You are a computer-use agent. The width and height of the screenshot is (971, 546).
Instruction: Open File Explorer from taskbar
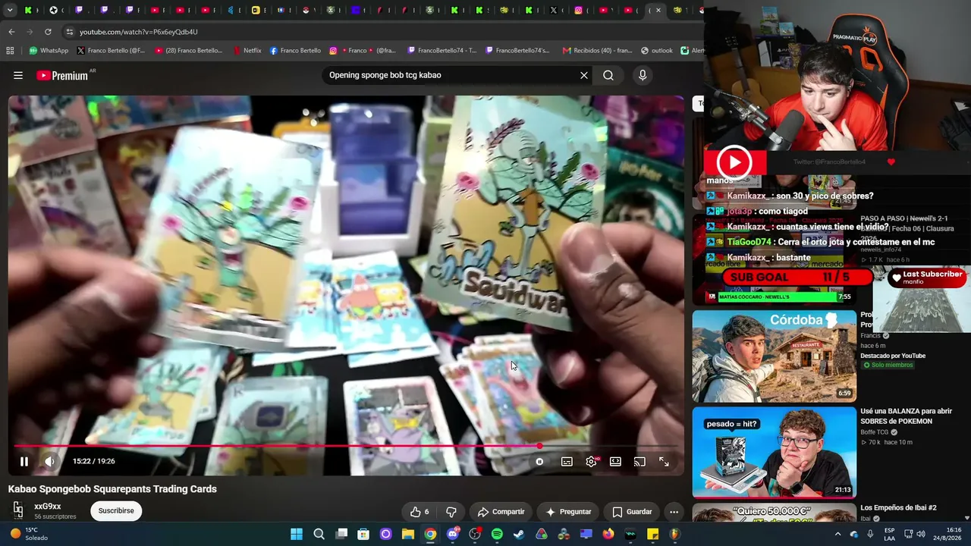[x=408, y=534]
